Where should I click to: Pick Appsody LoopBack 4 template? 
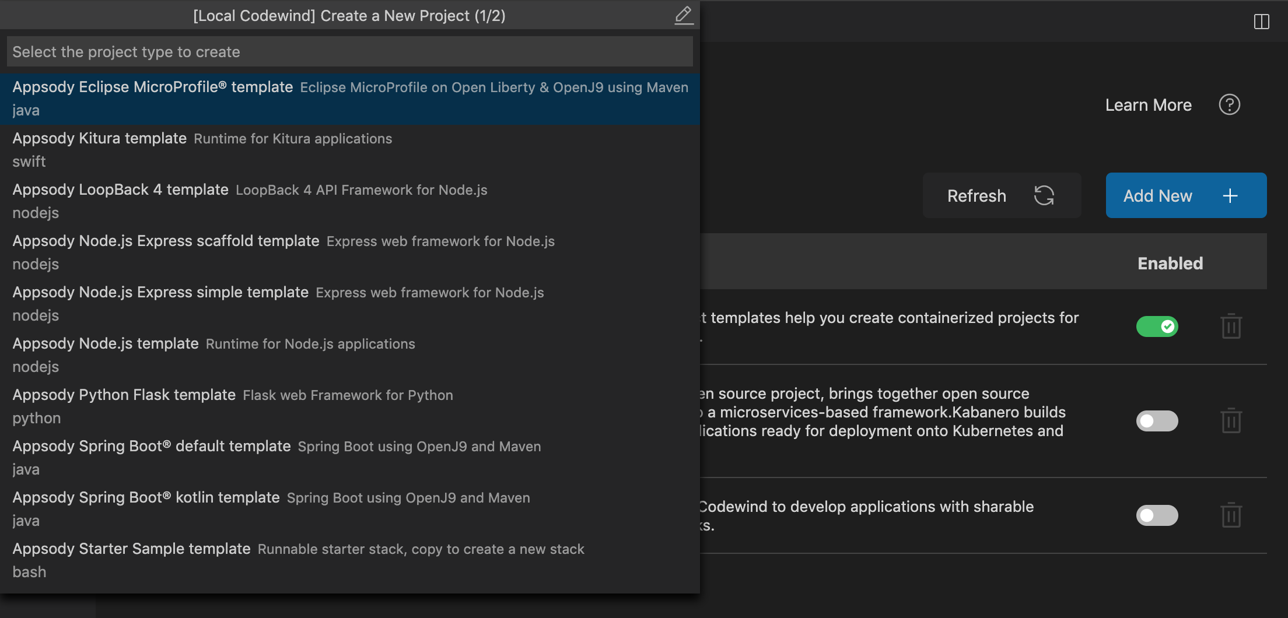click(233, 200)
